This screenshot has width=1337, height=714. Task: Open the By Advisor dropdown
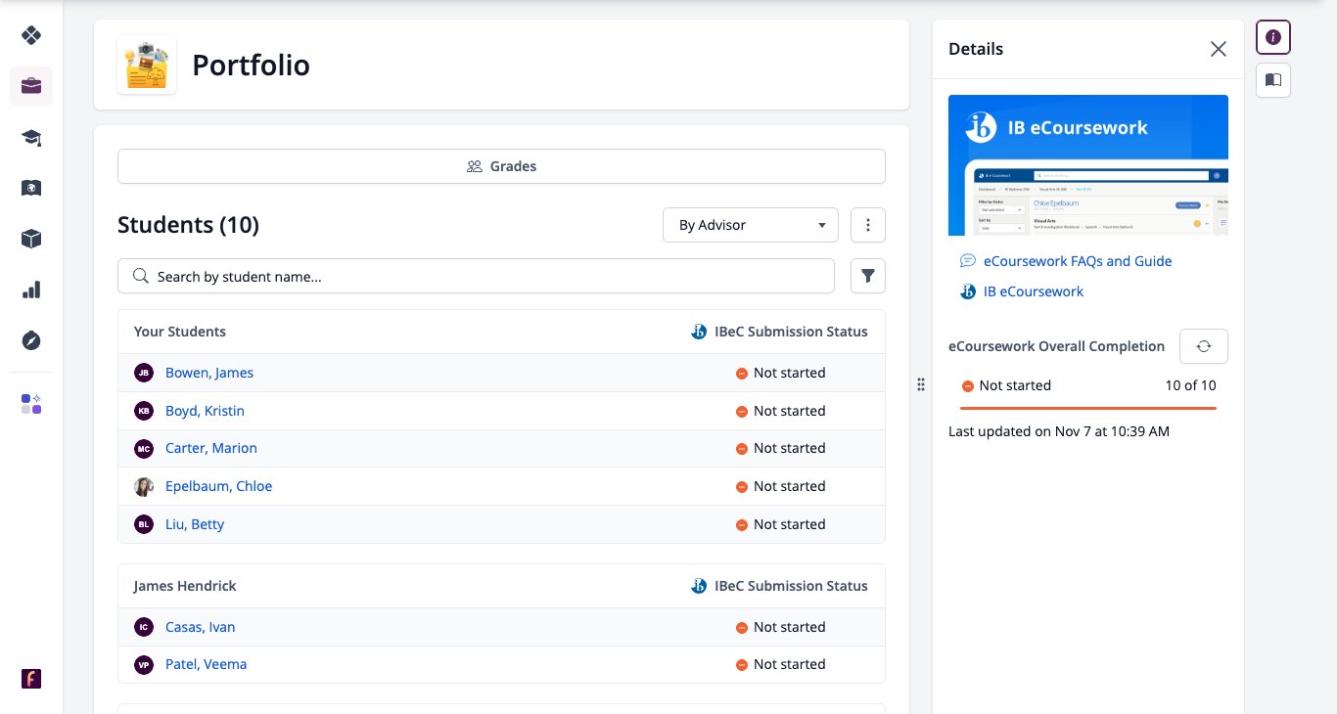pyautogui.click(x=751, y=225)
